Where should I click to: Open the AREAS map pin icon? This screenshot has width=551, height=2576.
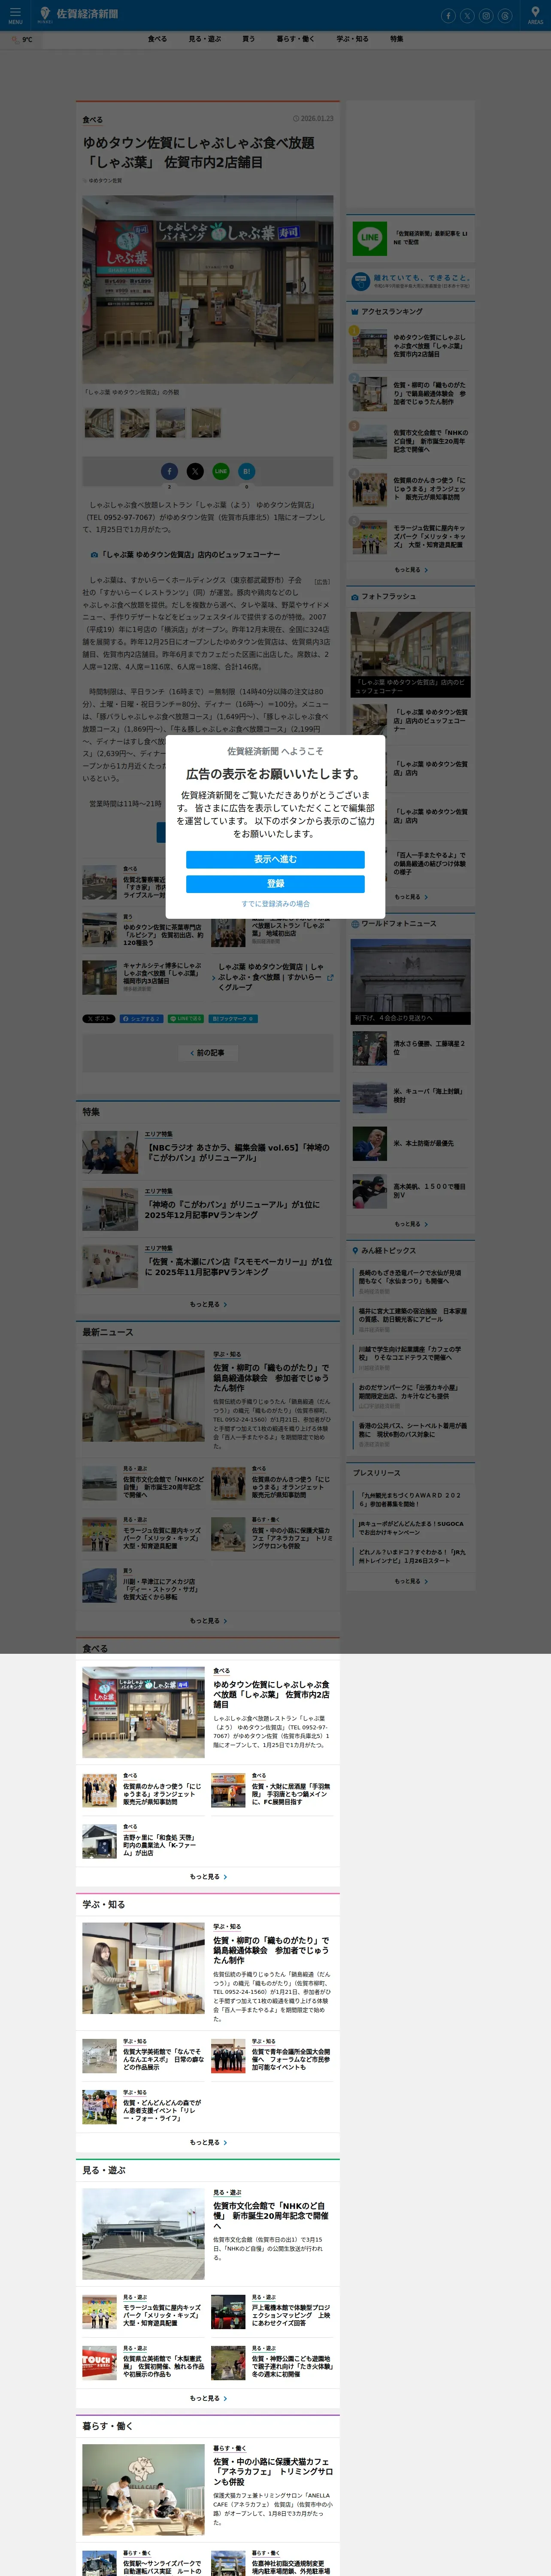pyautogui.click(x=536, y=15)
